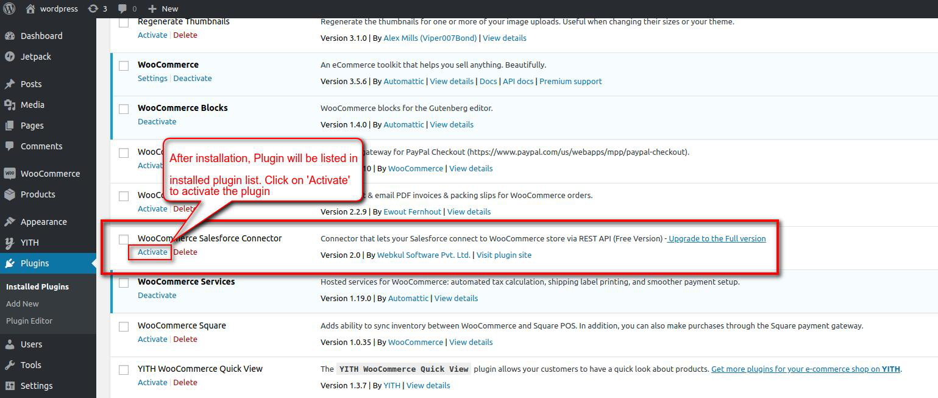
Task: Toggle the YITH WooCommerce Quick View checkbox
Action: (x=124, y=370)
